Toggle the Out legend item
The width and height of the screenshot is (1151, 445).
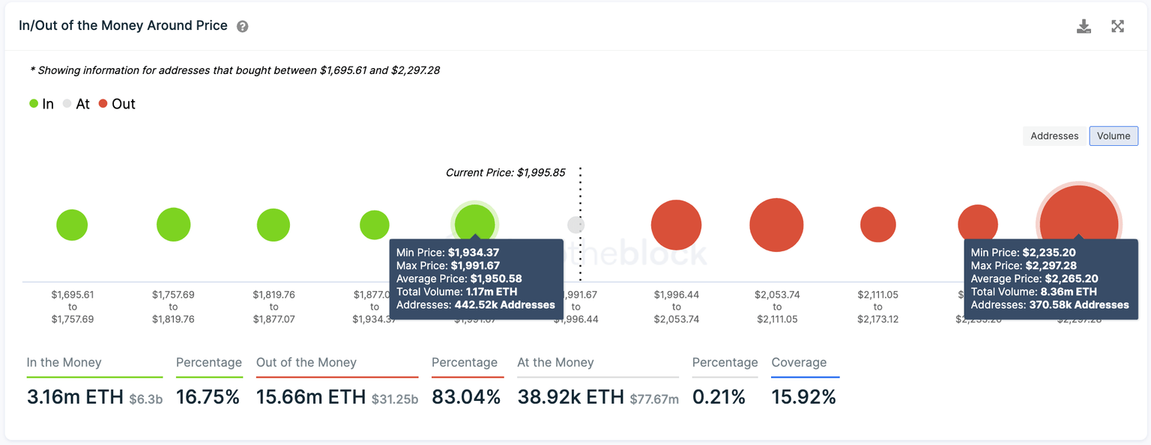[x=117, y=103]
